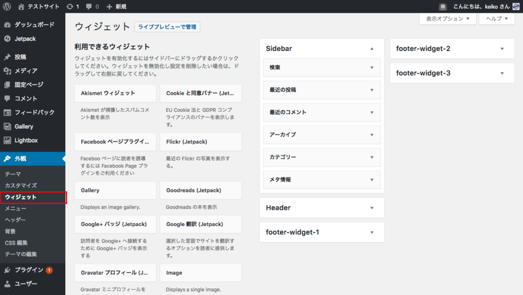Screen dimensions: 523x295
Task: Click the 固定ページ page icon
Action: click(7, 85)
